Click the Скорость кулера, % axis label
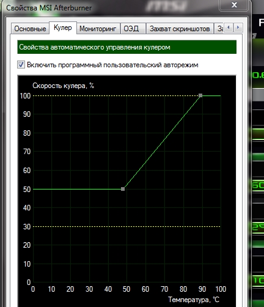 63,86
